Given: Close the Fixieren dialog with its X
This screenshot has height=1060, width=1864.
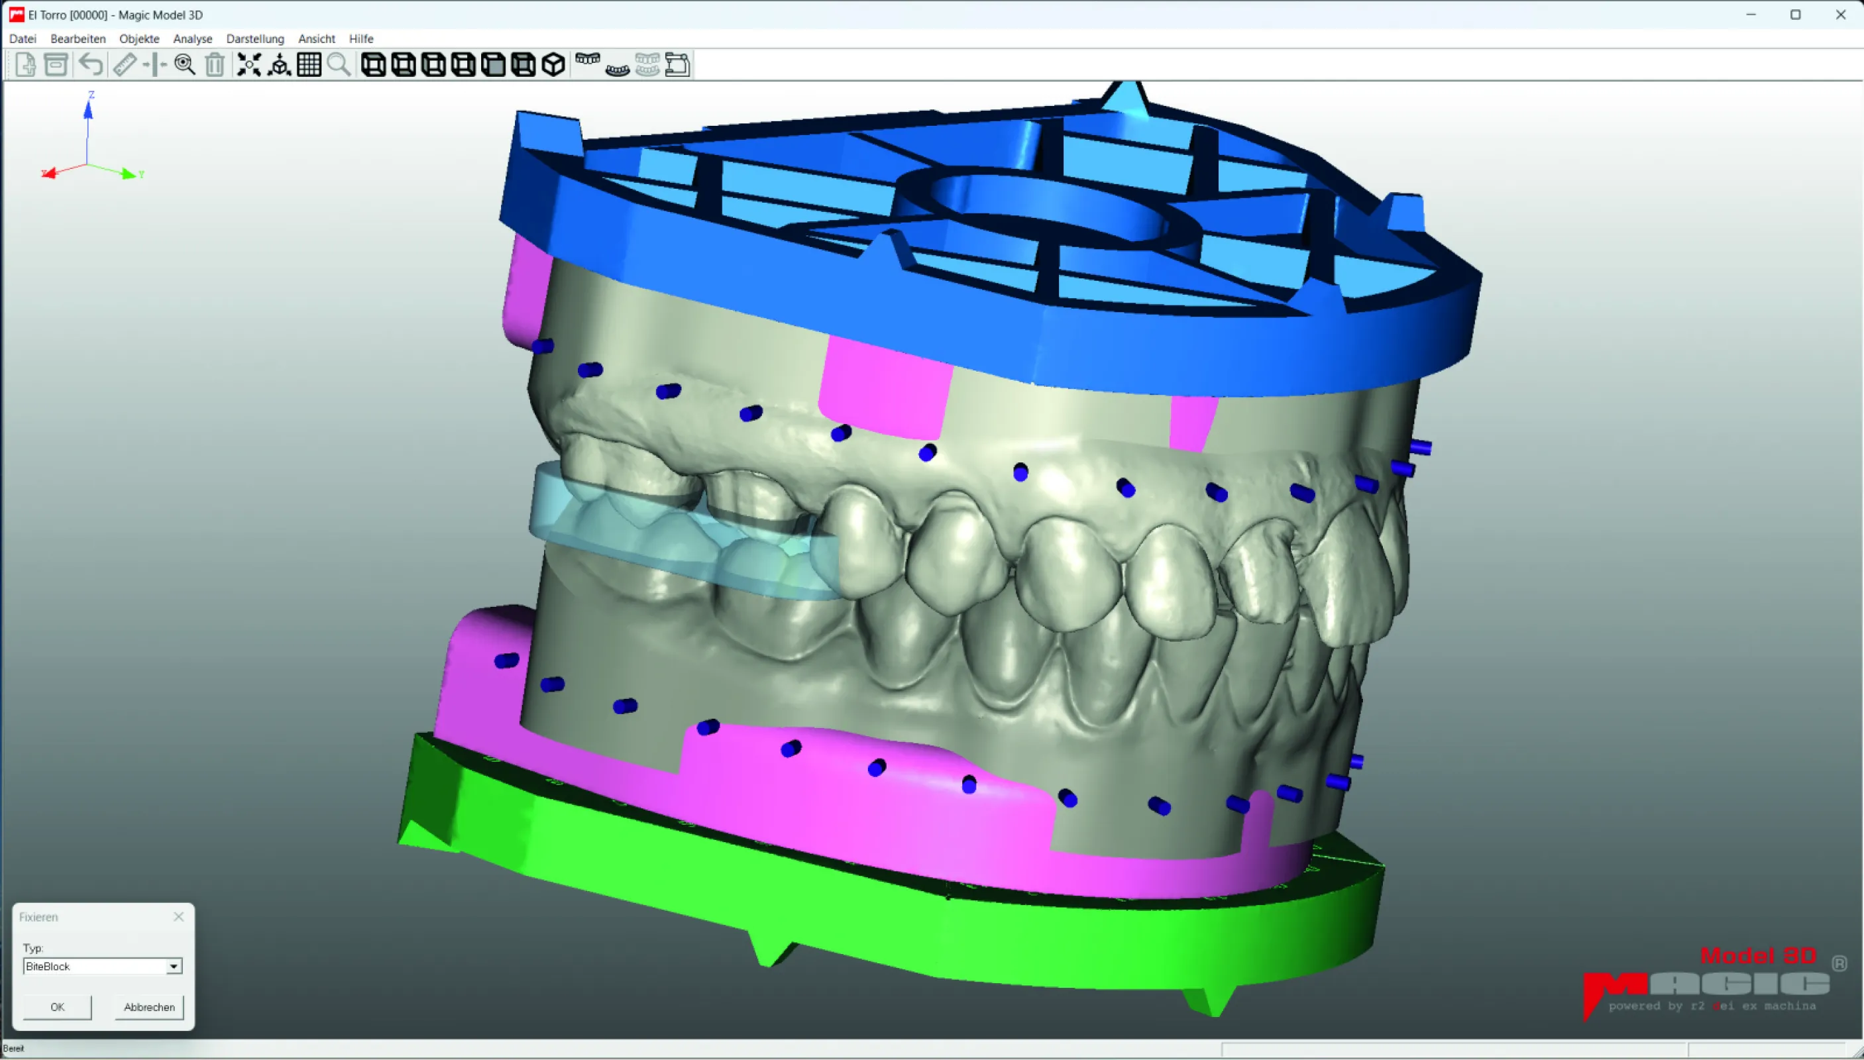Looking at the screenshot, I should [x=178, y=917].
